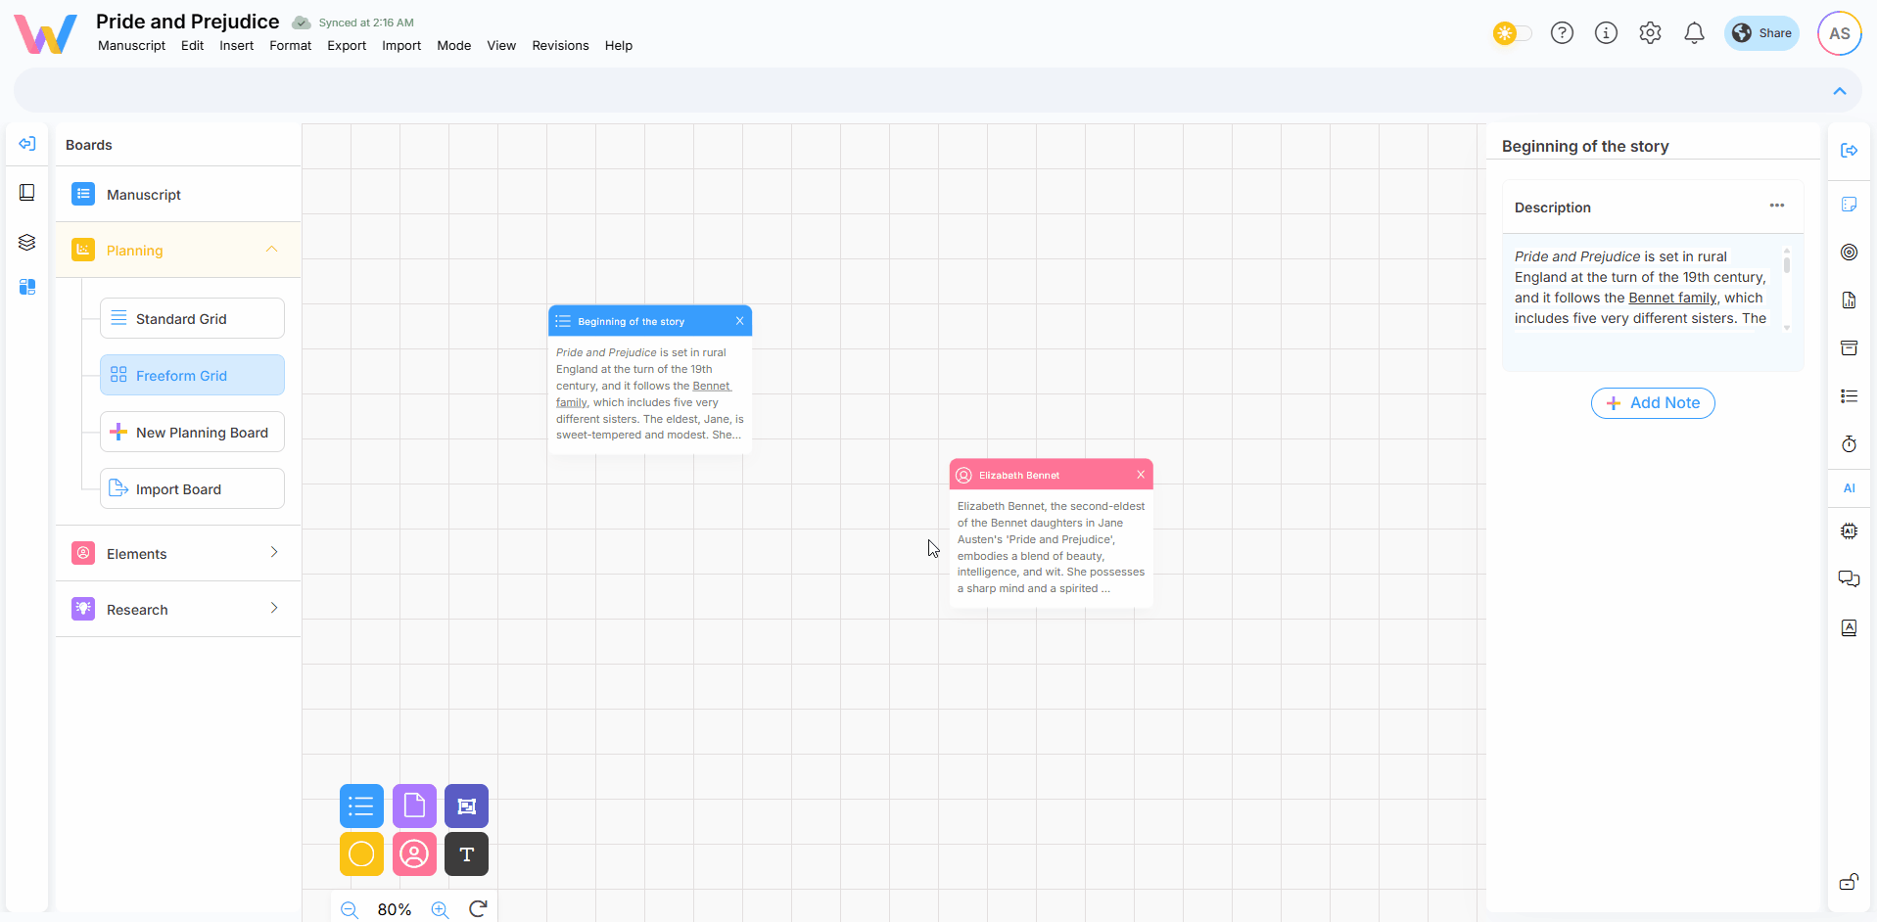Reset the board zoom level
The image size is (1877, 922).
(x=478, y=909)
